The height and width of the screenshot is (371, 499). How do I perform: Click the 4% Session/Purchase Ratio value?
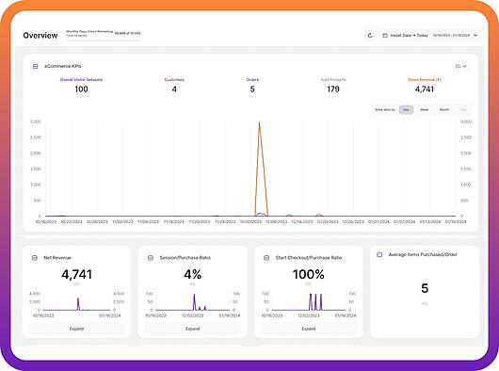192,274
